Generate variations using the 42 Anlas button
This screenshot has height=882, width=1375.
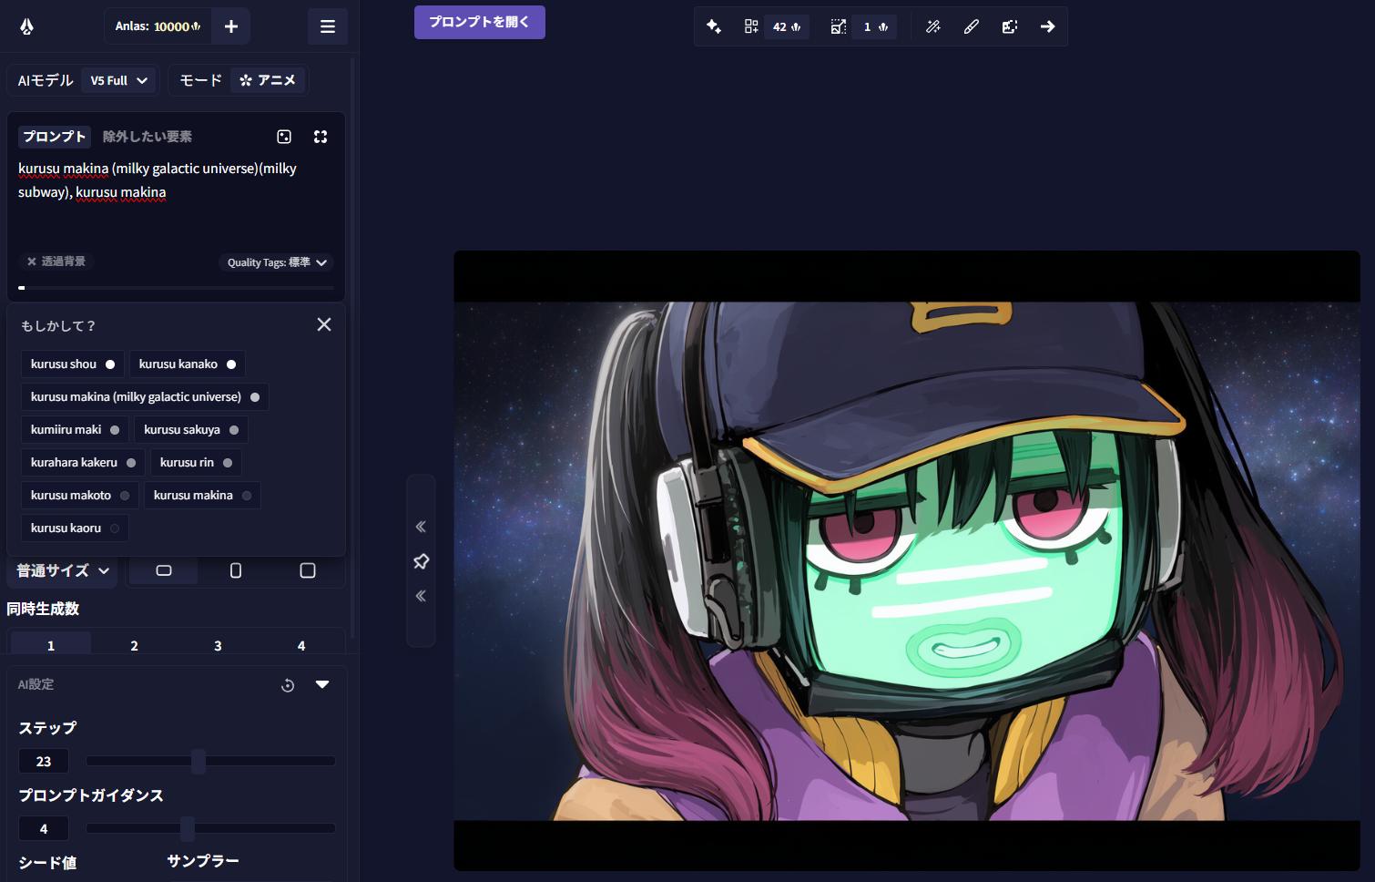(774, 26)
